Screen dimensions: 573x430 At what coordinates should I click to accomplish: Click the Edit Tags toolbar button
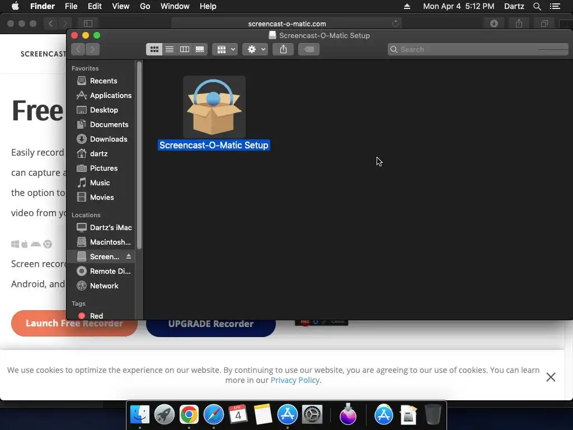pyautogui.click(x=309, y=49)
